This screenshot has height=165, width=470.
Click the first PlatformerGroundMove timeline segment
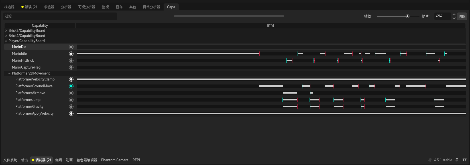(x=271, y=86)
